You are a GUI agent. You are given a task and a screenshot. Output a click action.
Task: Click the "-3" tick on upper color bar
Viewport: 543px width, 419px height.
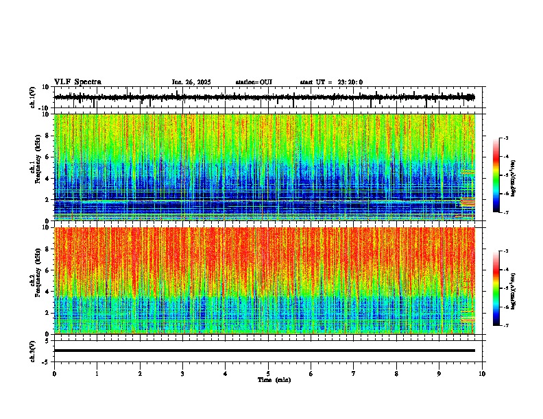(x=506, y=138)
